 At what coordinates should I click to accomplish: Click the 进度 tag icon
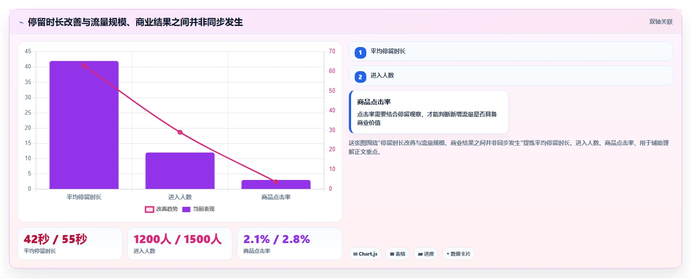(420, 254)
